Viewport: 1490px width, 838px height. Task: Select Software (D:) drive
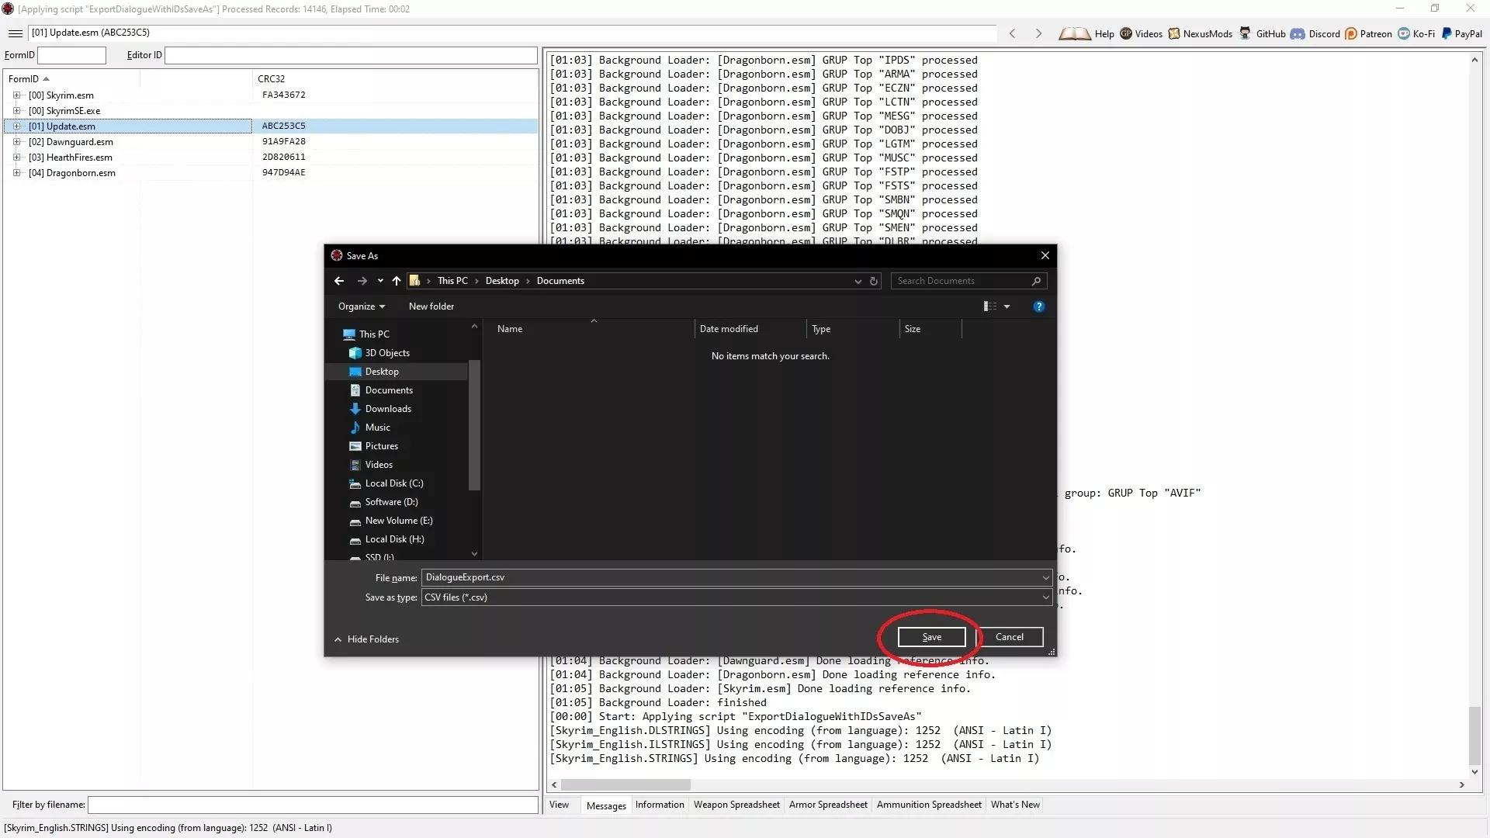(391, 502)
